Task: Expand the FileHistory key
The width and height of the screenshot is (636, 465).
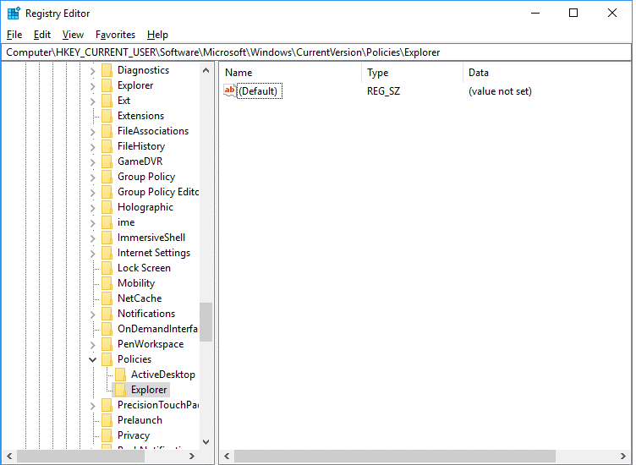Action: pos(92,147)
